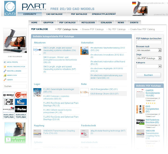The height and width of the screenshot is (154, 168).
Task: Go to Create New PDF Catalog
Action: coord(143,29)
